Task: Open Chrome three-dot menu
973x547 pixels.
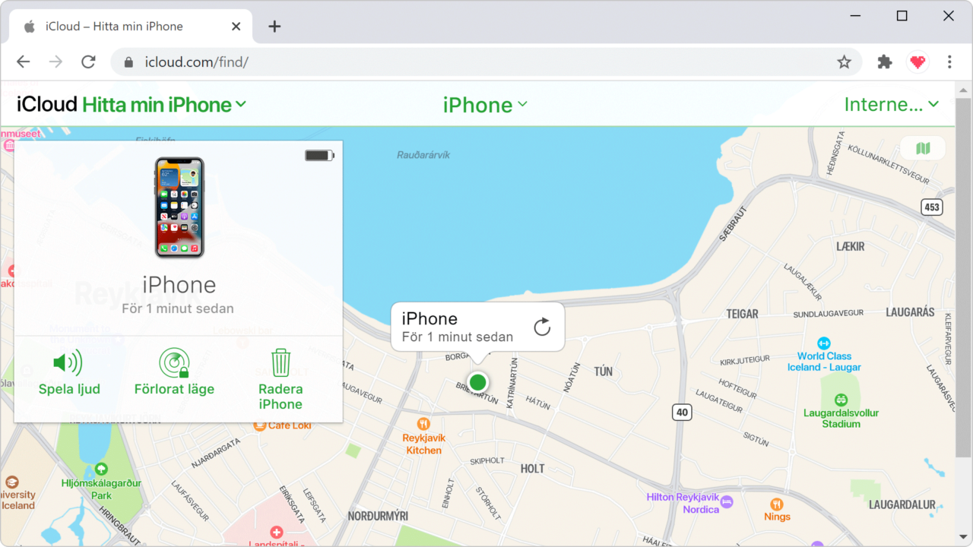Action: click(949, 62)
